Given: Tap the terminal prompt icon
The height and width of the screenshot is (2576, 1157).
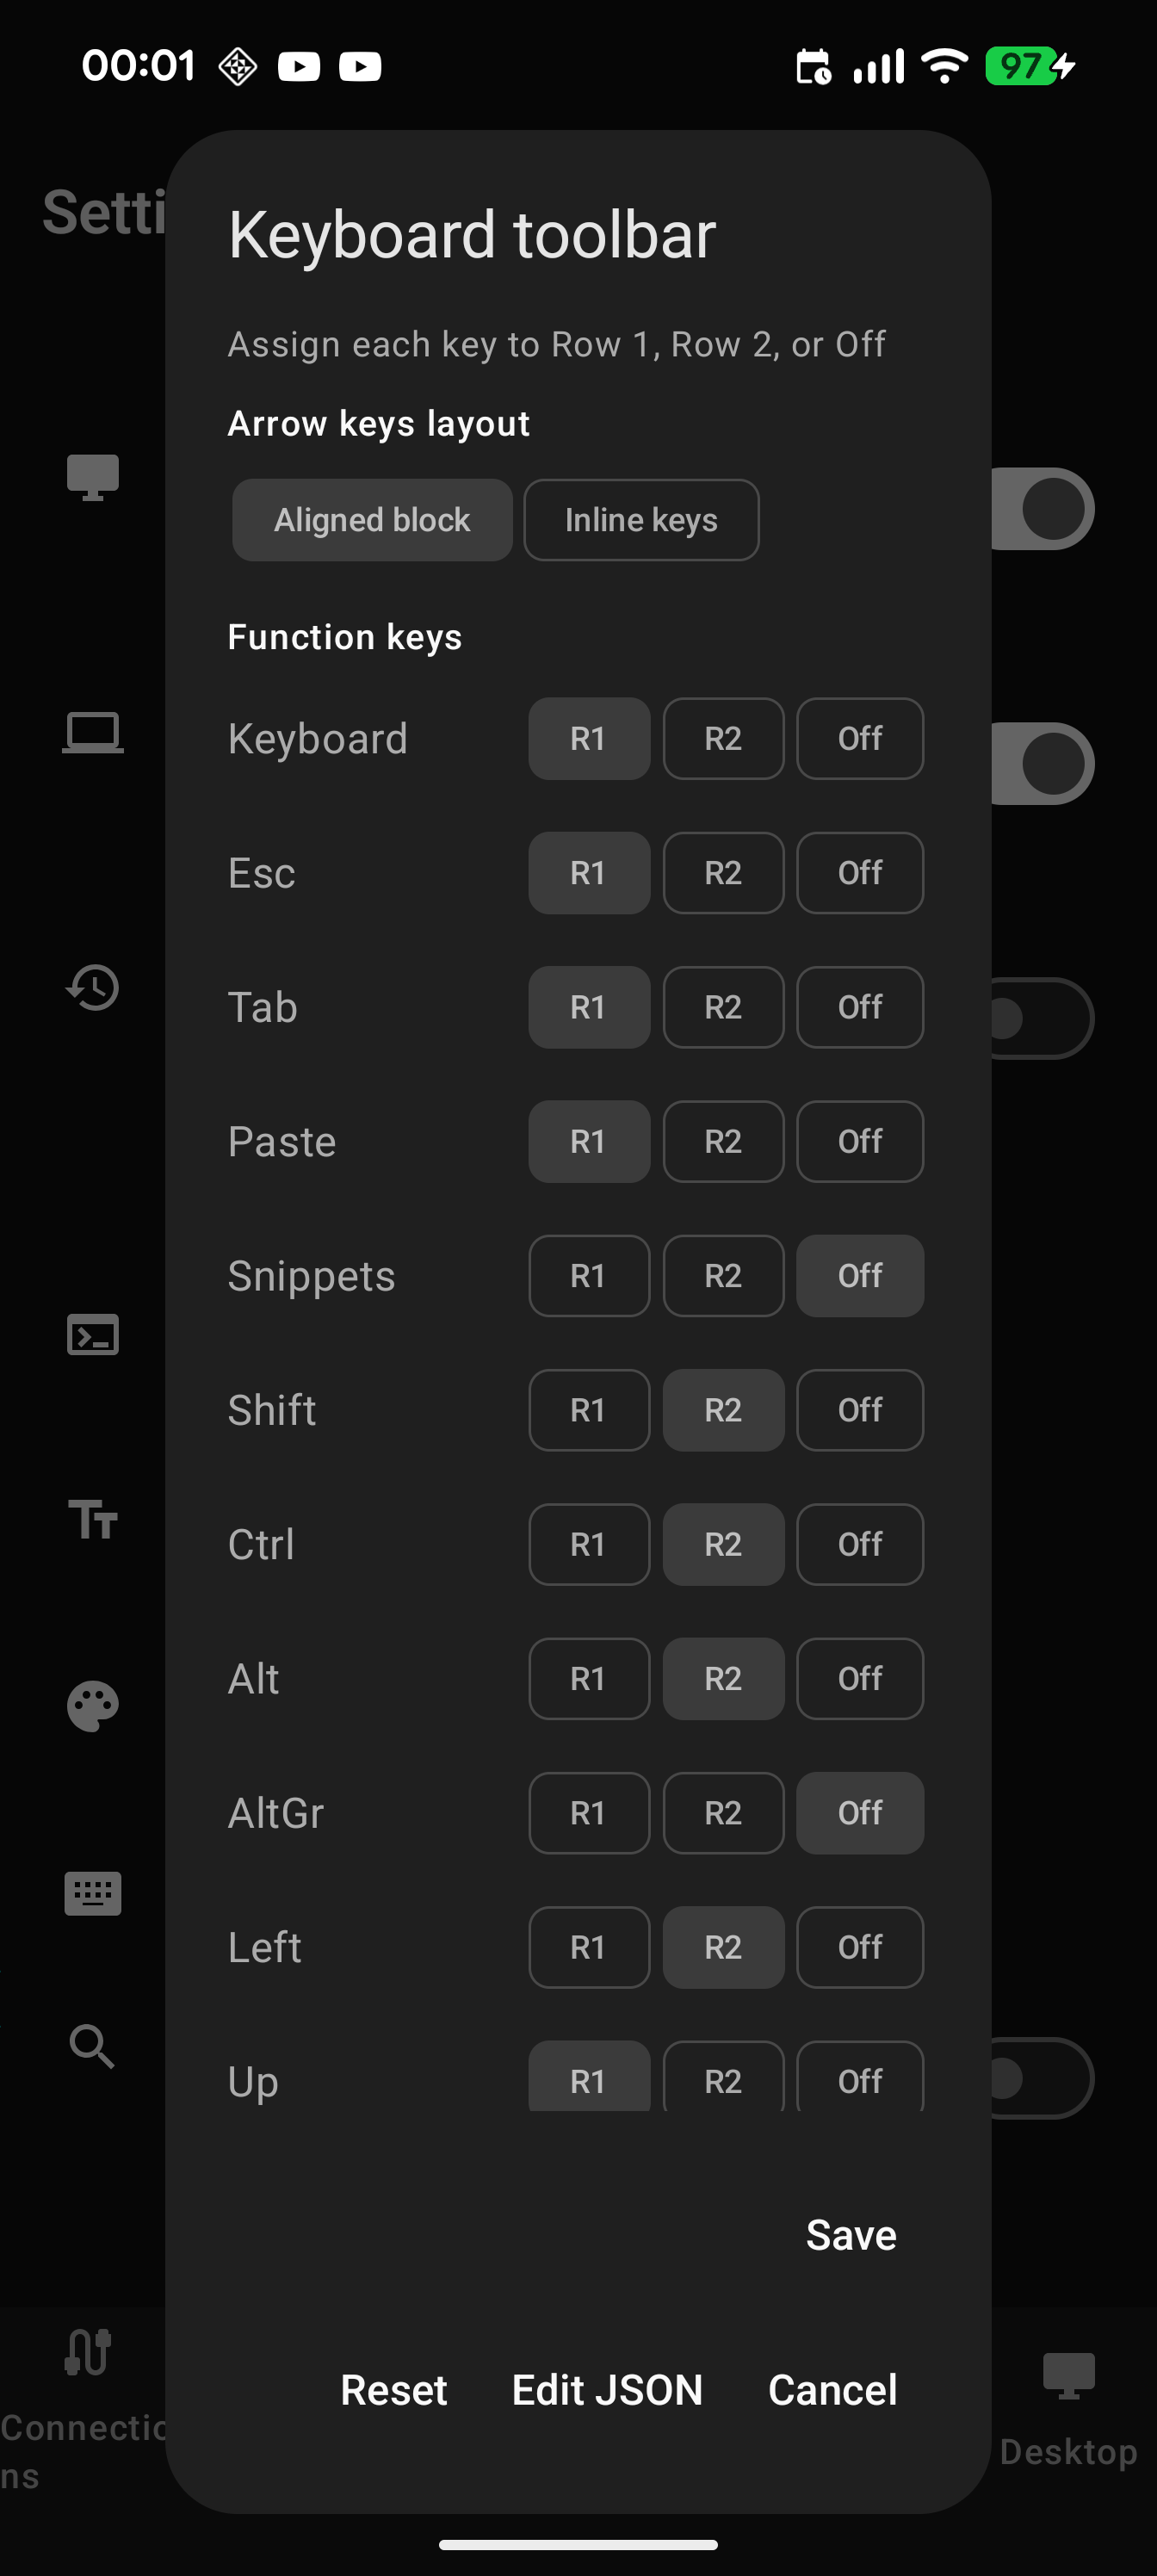Looking at the screenshot, I should 92,1335.
